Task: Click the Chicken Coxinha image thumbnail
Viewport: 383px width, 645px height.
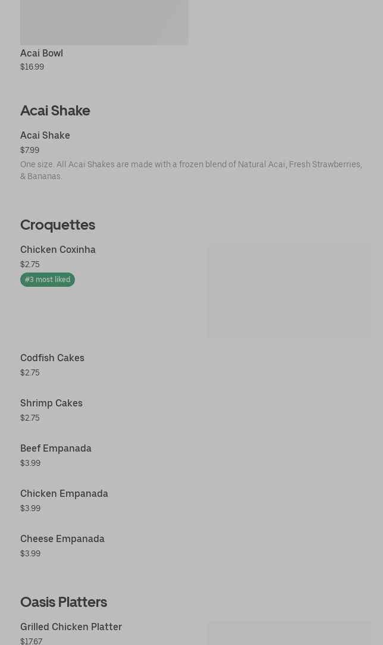Action: click(x=289, y=291)
